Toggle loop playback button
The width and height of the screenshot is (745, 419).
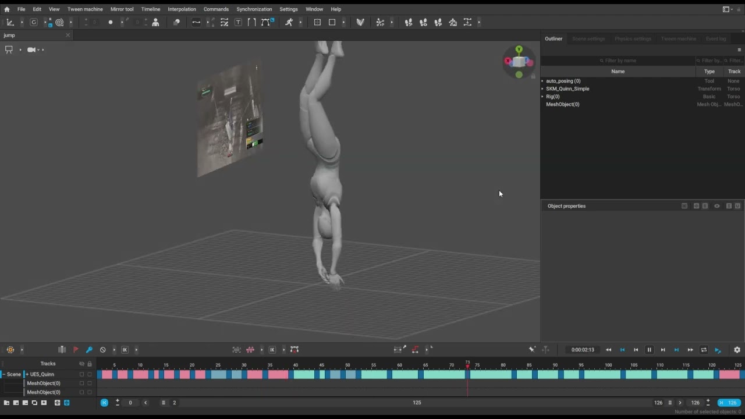[704, 350]
